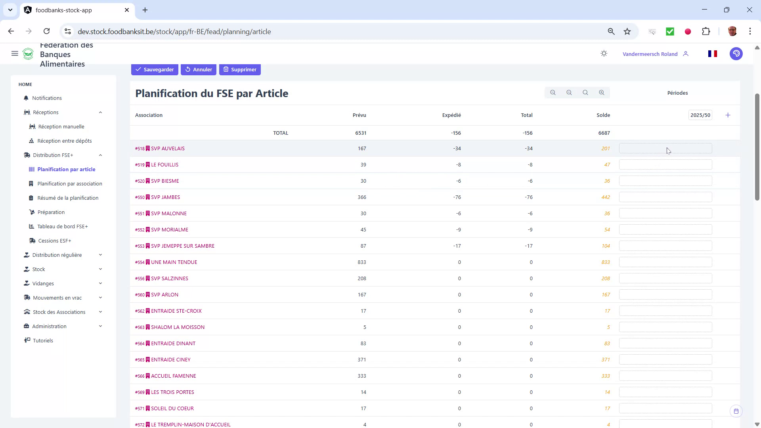Toggle the dark mode sun icon
Image resolution: width=761 pixels, height=428 pixels.
tap(604, 53)
